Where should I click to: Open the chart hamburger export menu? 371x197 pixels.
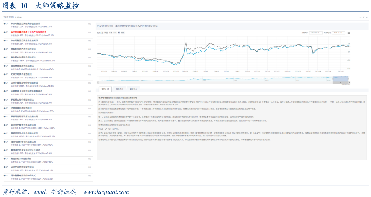349,33
